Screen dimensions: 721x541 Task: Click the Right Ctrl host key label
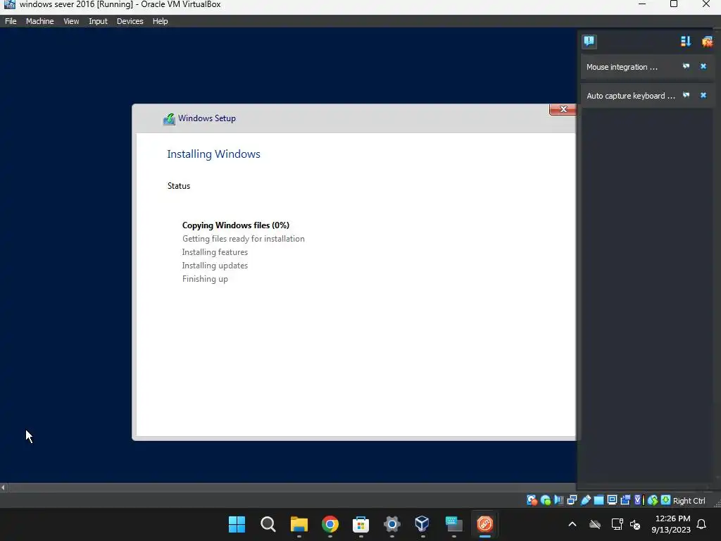coord(689,501)
